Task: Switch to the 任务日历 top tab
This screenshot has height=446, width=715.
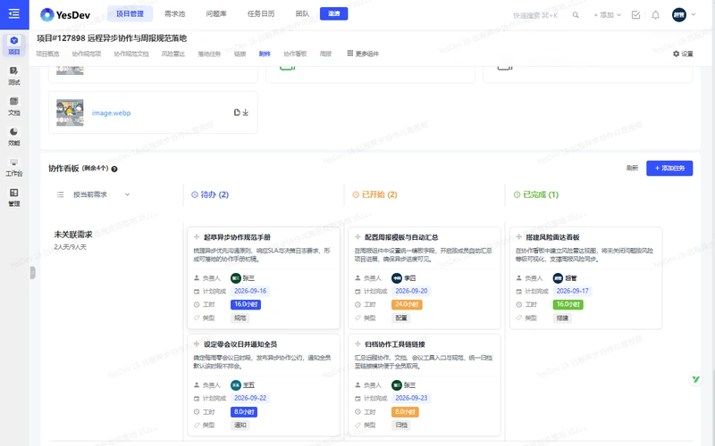Action: (x=261, y=14)
